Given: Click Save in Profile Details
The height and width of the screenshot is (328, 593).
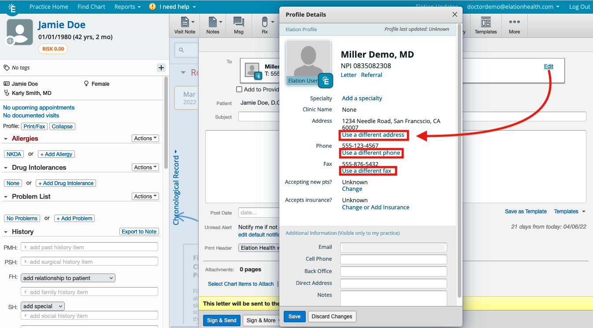Looking at the screenshot, I should [294, 317].
